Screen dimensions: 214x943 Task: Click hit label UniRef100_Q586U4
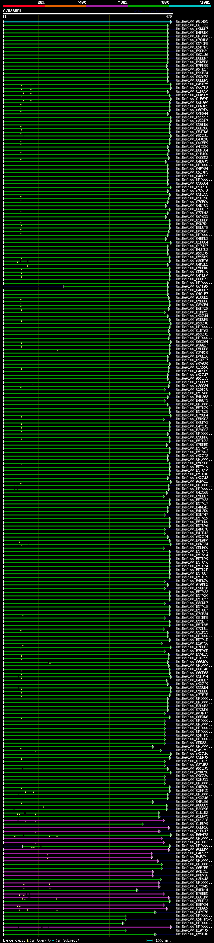(192, 183)
